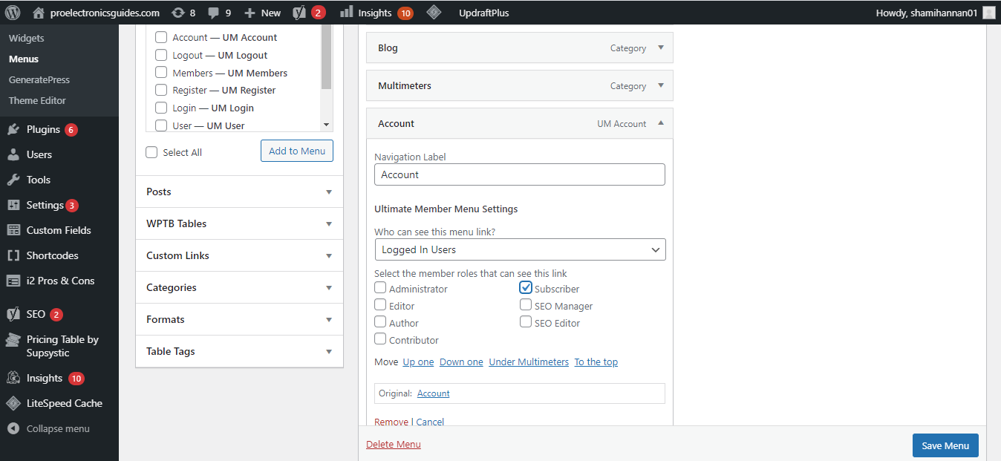This screenshot has width=1001, height=461.
Task: Uncheck the Subscriber role checkbox
Action: tap(526, 288)
